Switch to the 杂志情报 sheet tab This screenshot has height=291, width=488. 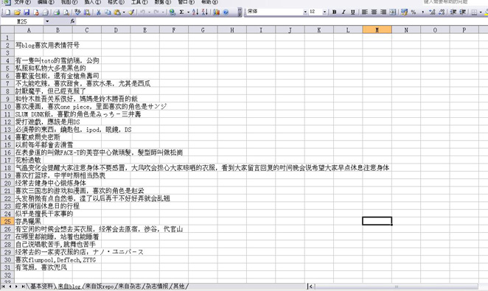pos(157,287)
